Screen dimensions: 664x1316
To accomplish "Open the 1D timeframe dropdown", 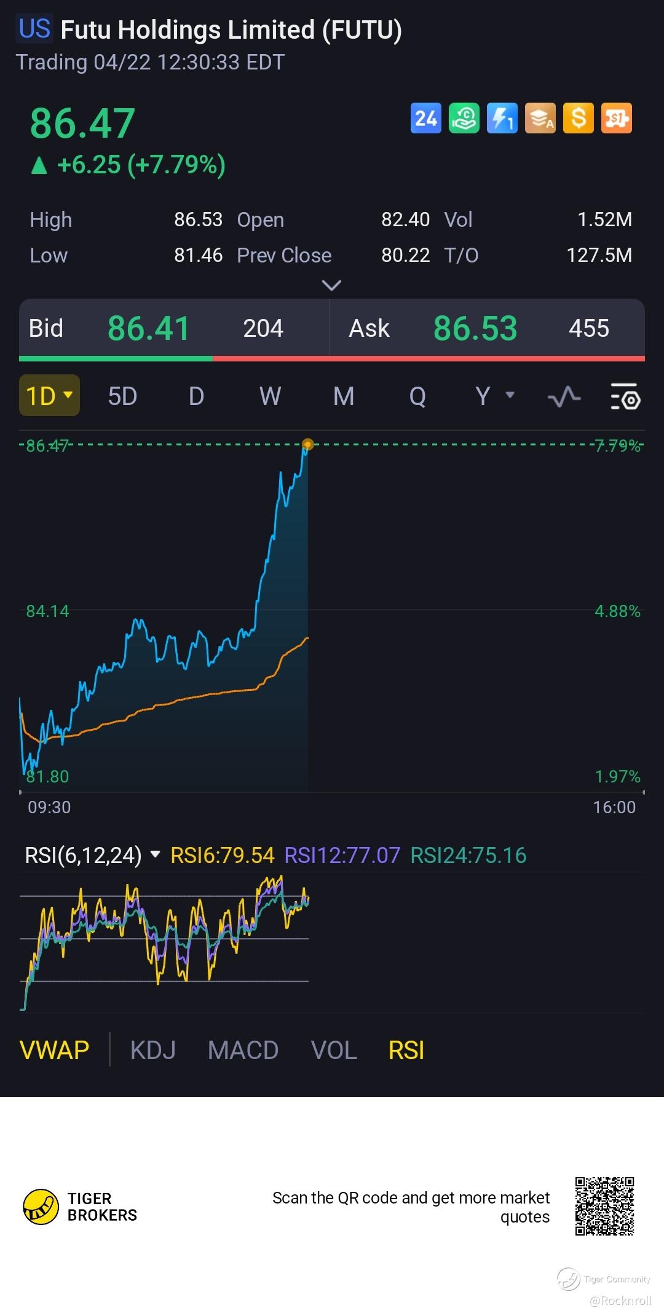I will pyautogui.click(x=49, y=396).
